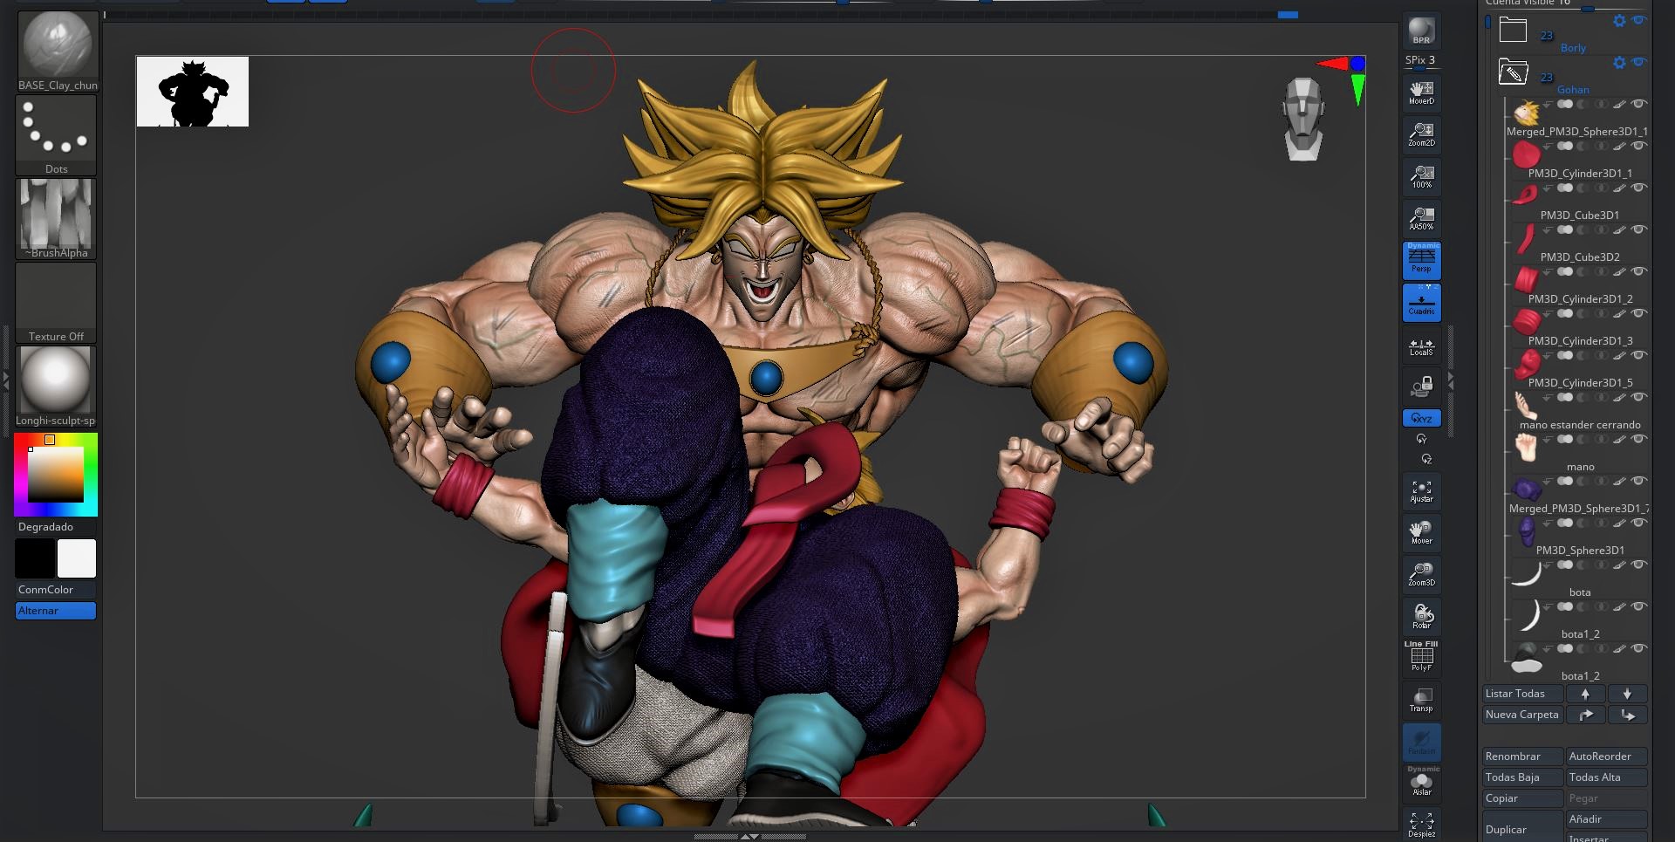
Task: Click the Todas Alta button
Action: (x=1606, y=777)
